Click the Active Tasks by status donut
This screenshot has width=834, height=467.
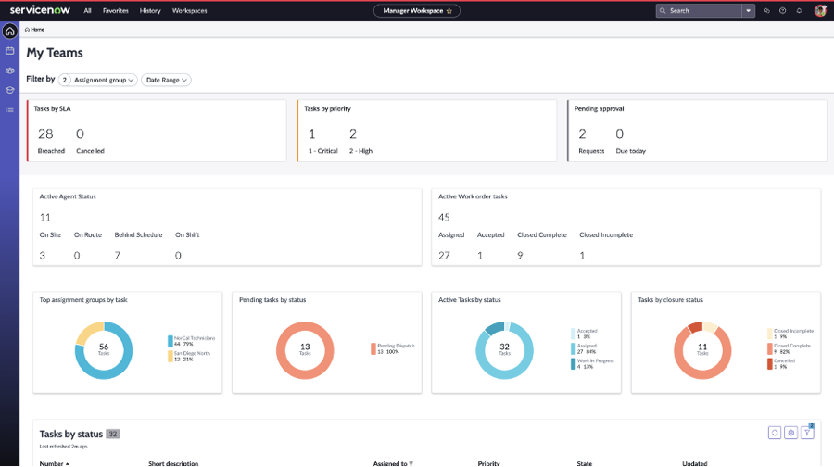click(504, 350)
